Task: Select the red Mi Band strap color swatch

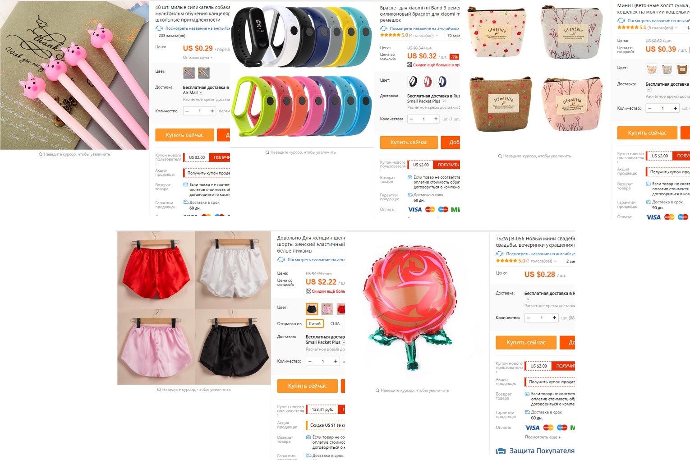Action: [428, 82]
